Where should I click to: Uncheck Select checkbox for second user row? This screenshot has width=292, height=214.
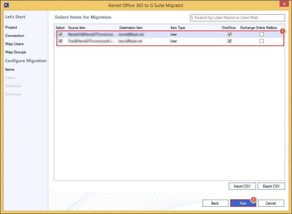point(61,41)
